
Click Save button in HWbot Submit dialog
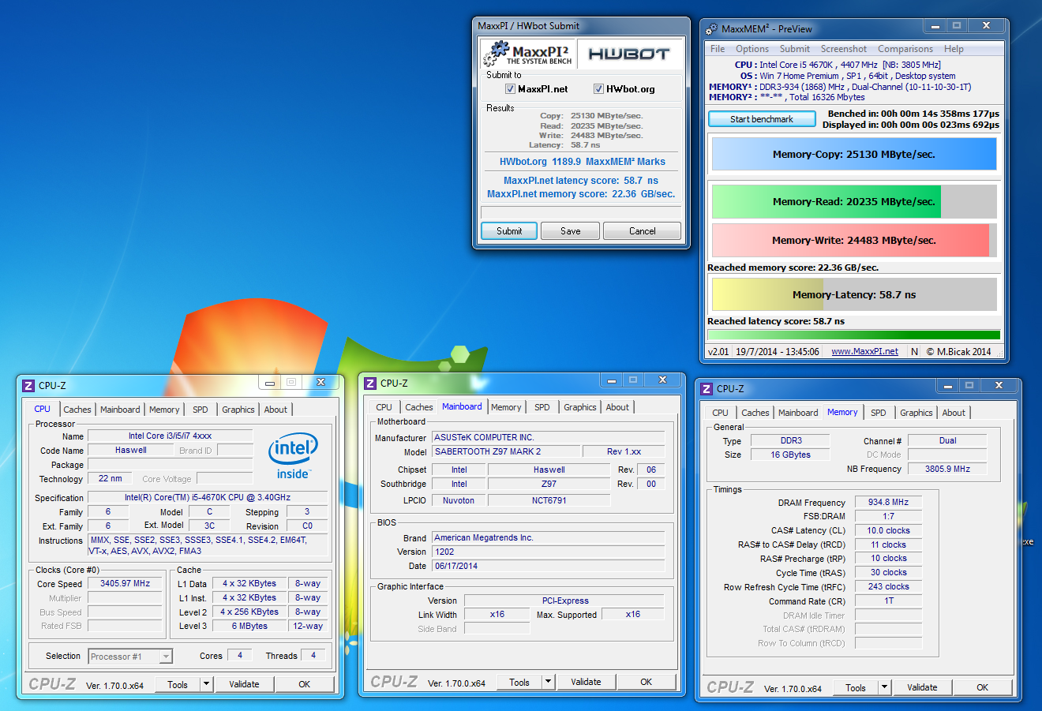point(571,231)
